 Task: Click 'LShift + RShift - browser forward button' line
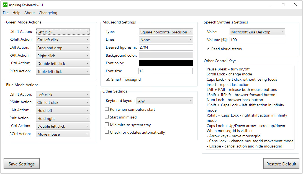pos(241,95)
